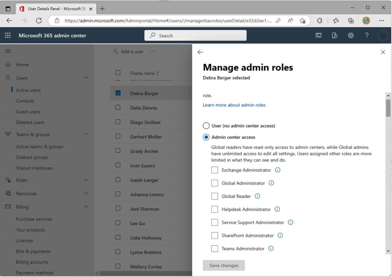Click the browser Refresh button
Viewport: 392px width, 277px height.
(x=39, y=20)
